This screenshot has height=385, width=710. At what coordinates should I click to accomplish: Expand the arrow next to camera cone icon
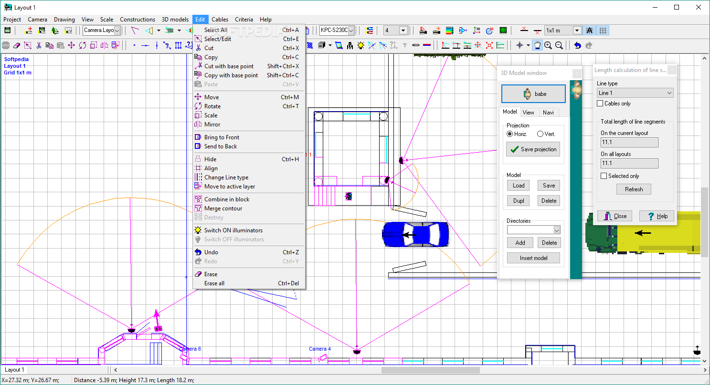tap(159, 31)
